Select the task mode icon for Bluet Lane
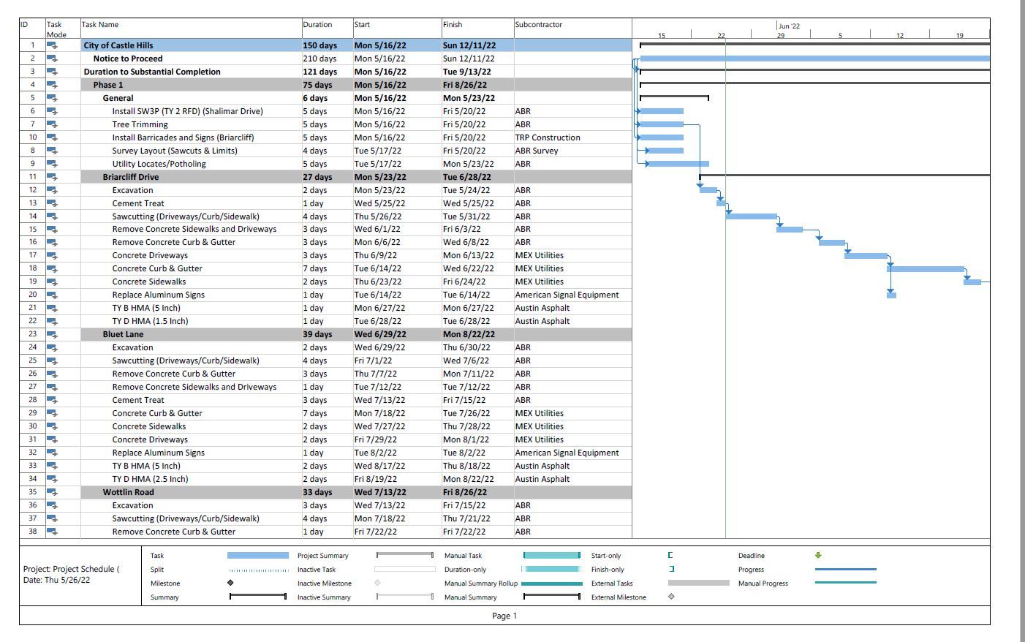Screen dimensions: 1025x642 (52, 334)
